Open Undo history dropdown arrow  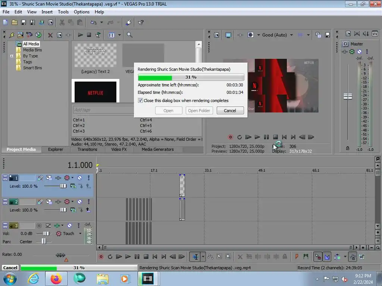[x=101, y=22]
